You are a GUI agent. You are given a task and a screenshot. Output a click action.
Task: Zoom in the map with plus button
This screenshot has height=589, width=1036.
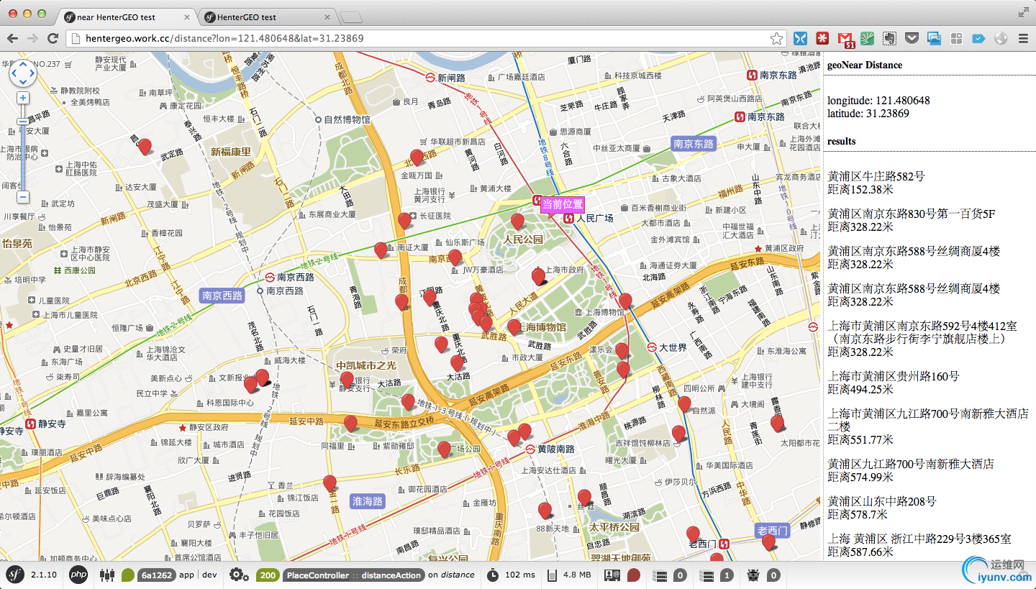tap(23, 98)
